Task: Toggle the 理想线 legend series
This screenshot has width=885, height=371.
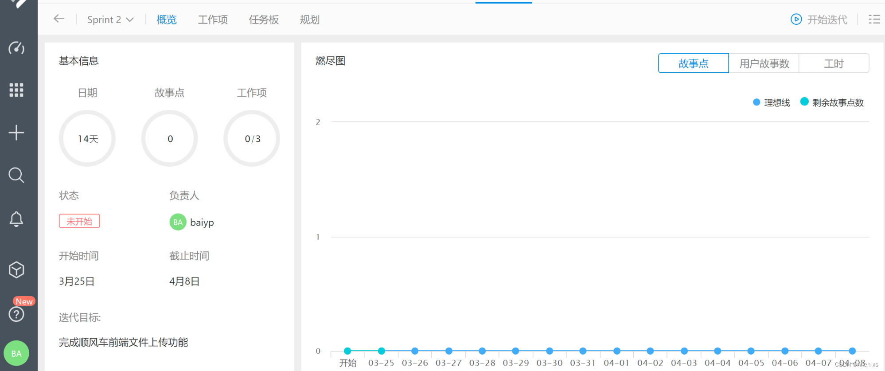Action: tap(772, 102)
